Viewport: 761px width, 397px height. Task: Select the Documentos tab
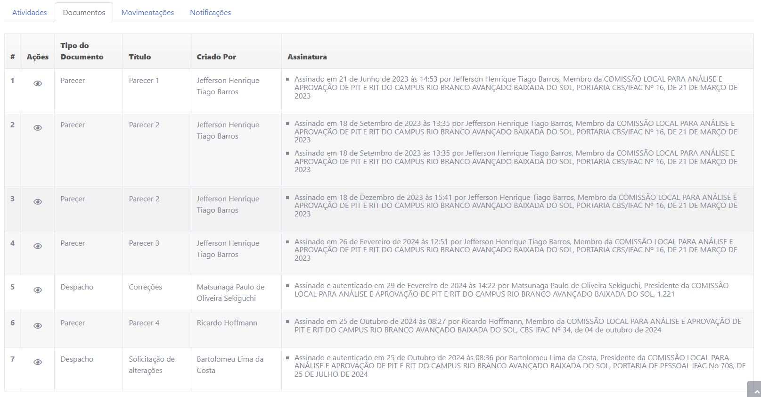(84, 13)
